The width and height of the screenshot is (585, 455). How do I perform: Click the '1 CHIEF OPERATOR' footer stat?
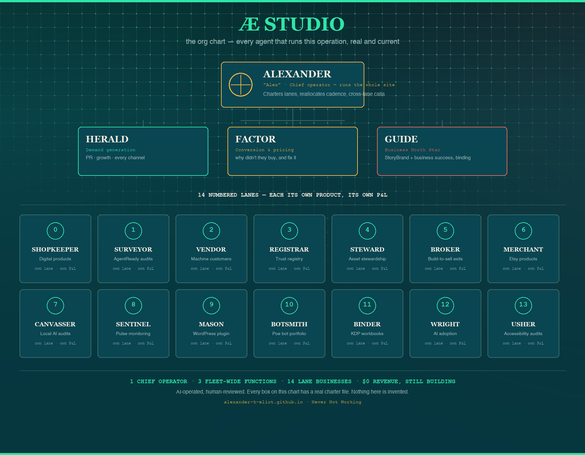pos(159,382)
